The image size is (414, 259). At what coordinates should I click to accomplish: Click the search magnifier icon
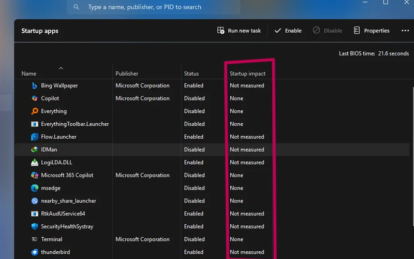click(x=76, y=7)
